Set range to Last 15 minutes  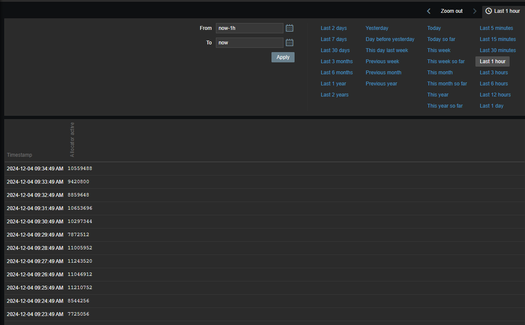pos(498,39)
